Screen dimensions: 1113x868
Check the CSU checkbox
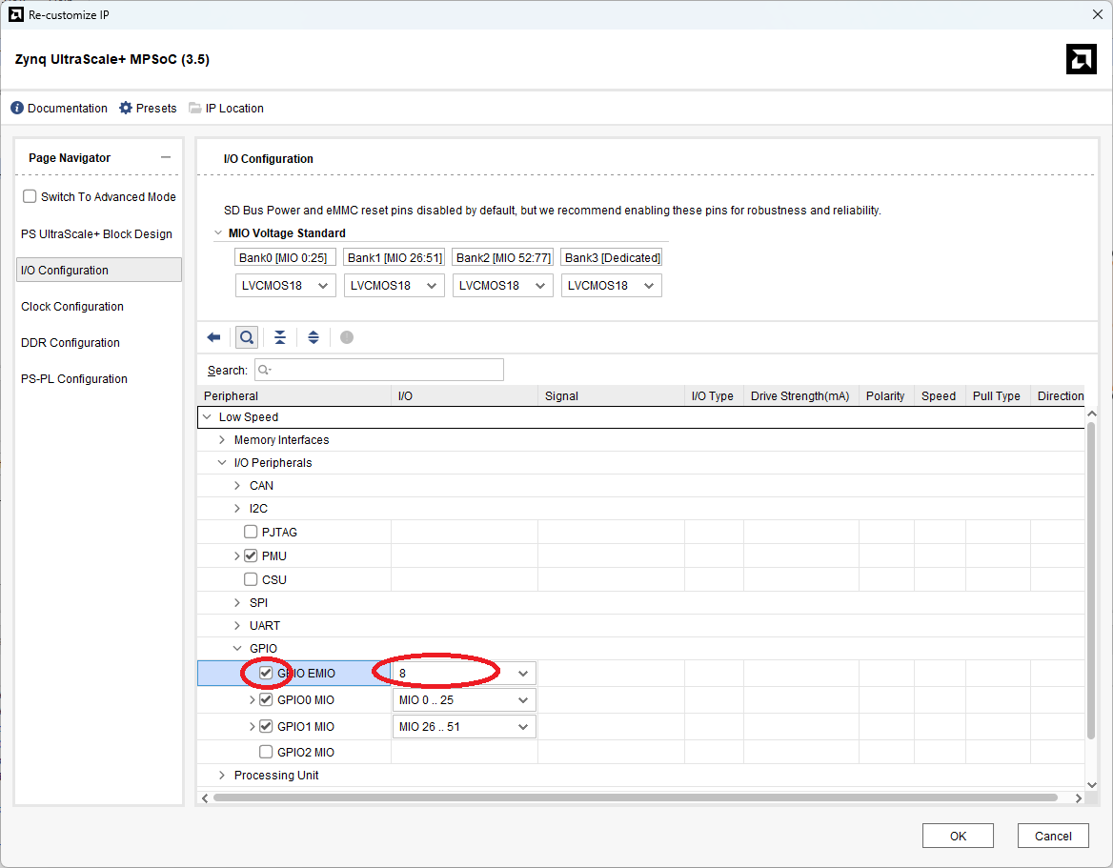[x=251, y=579]
